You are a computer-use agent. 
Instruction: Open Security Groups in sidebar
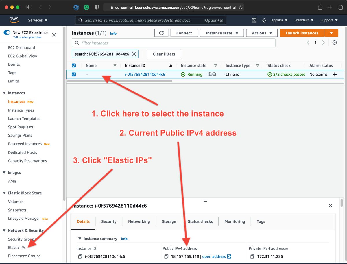point(22,239)
